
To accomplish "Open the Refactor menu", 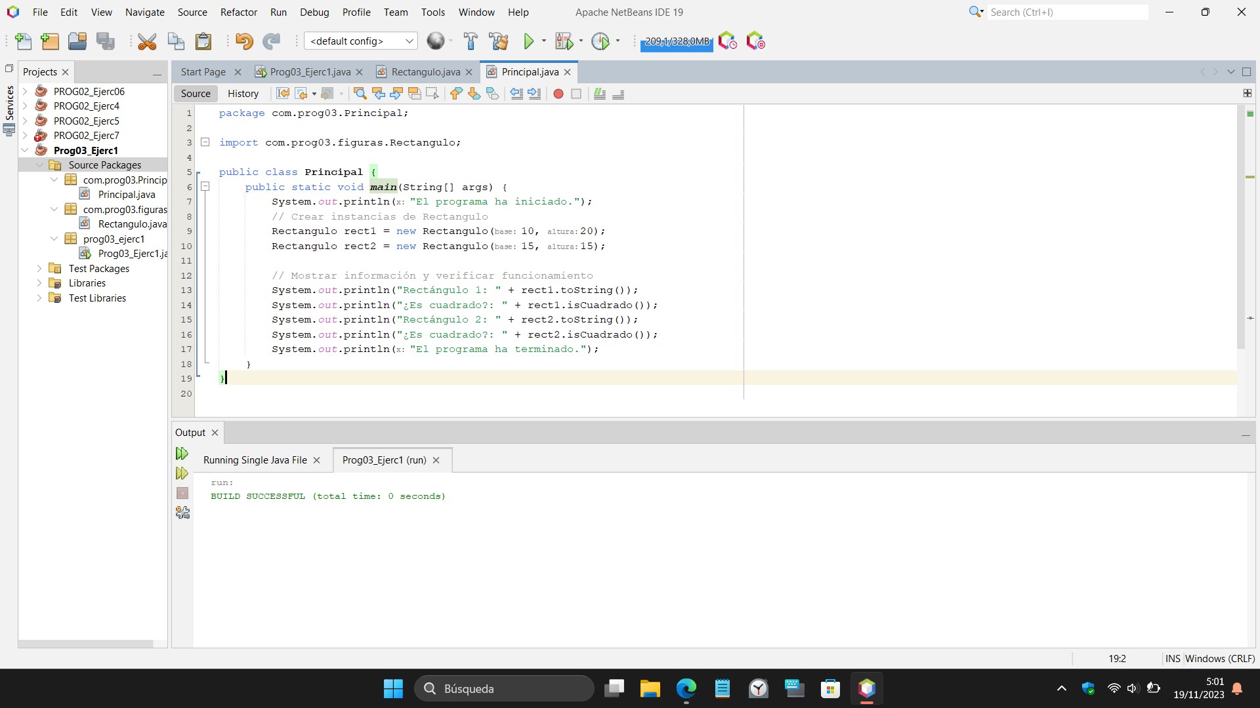I will [239, 12].
